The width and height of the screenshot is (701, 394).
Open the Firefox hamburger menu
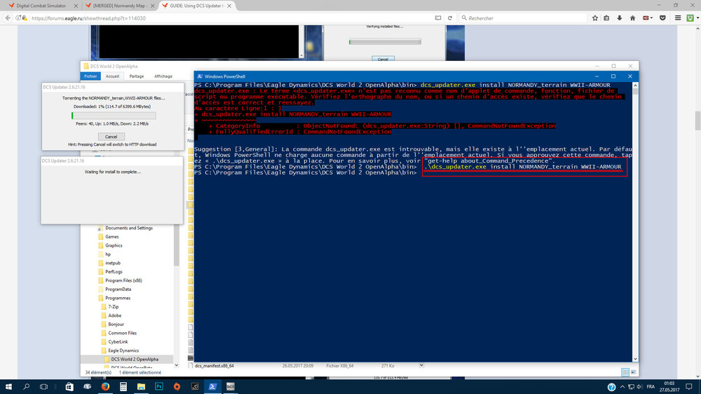point(678,18)
